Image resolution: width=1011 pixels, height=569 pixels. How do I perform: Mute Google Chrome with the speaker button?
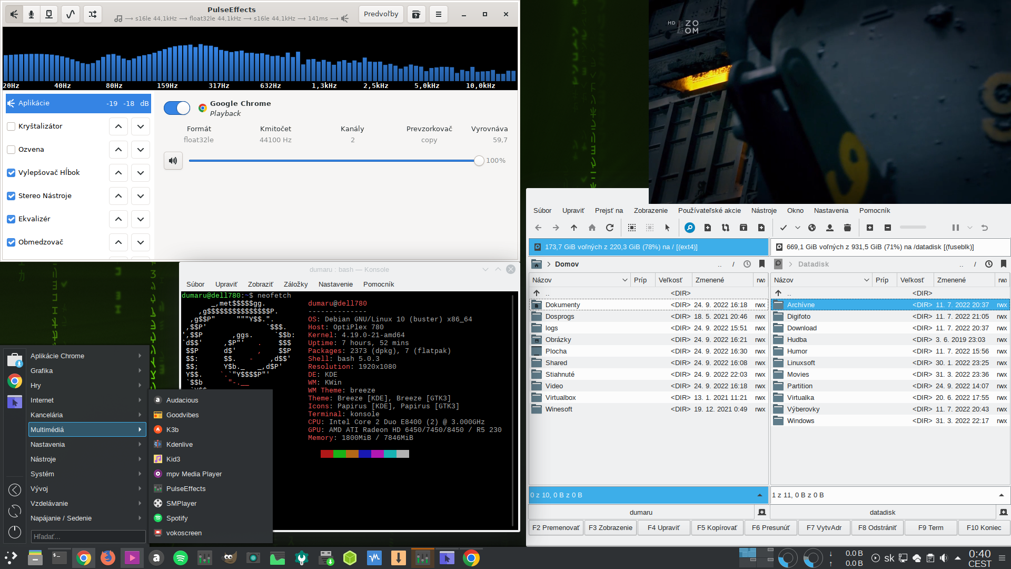(173, 161)
